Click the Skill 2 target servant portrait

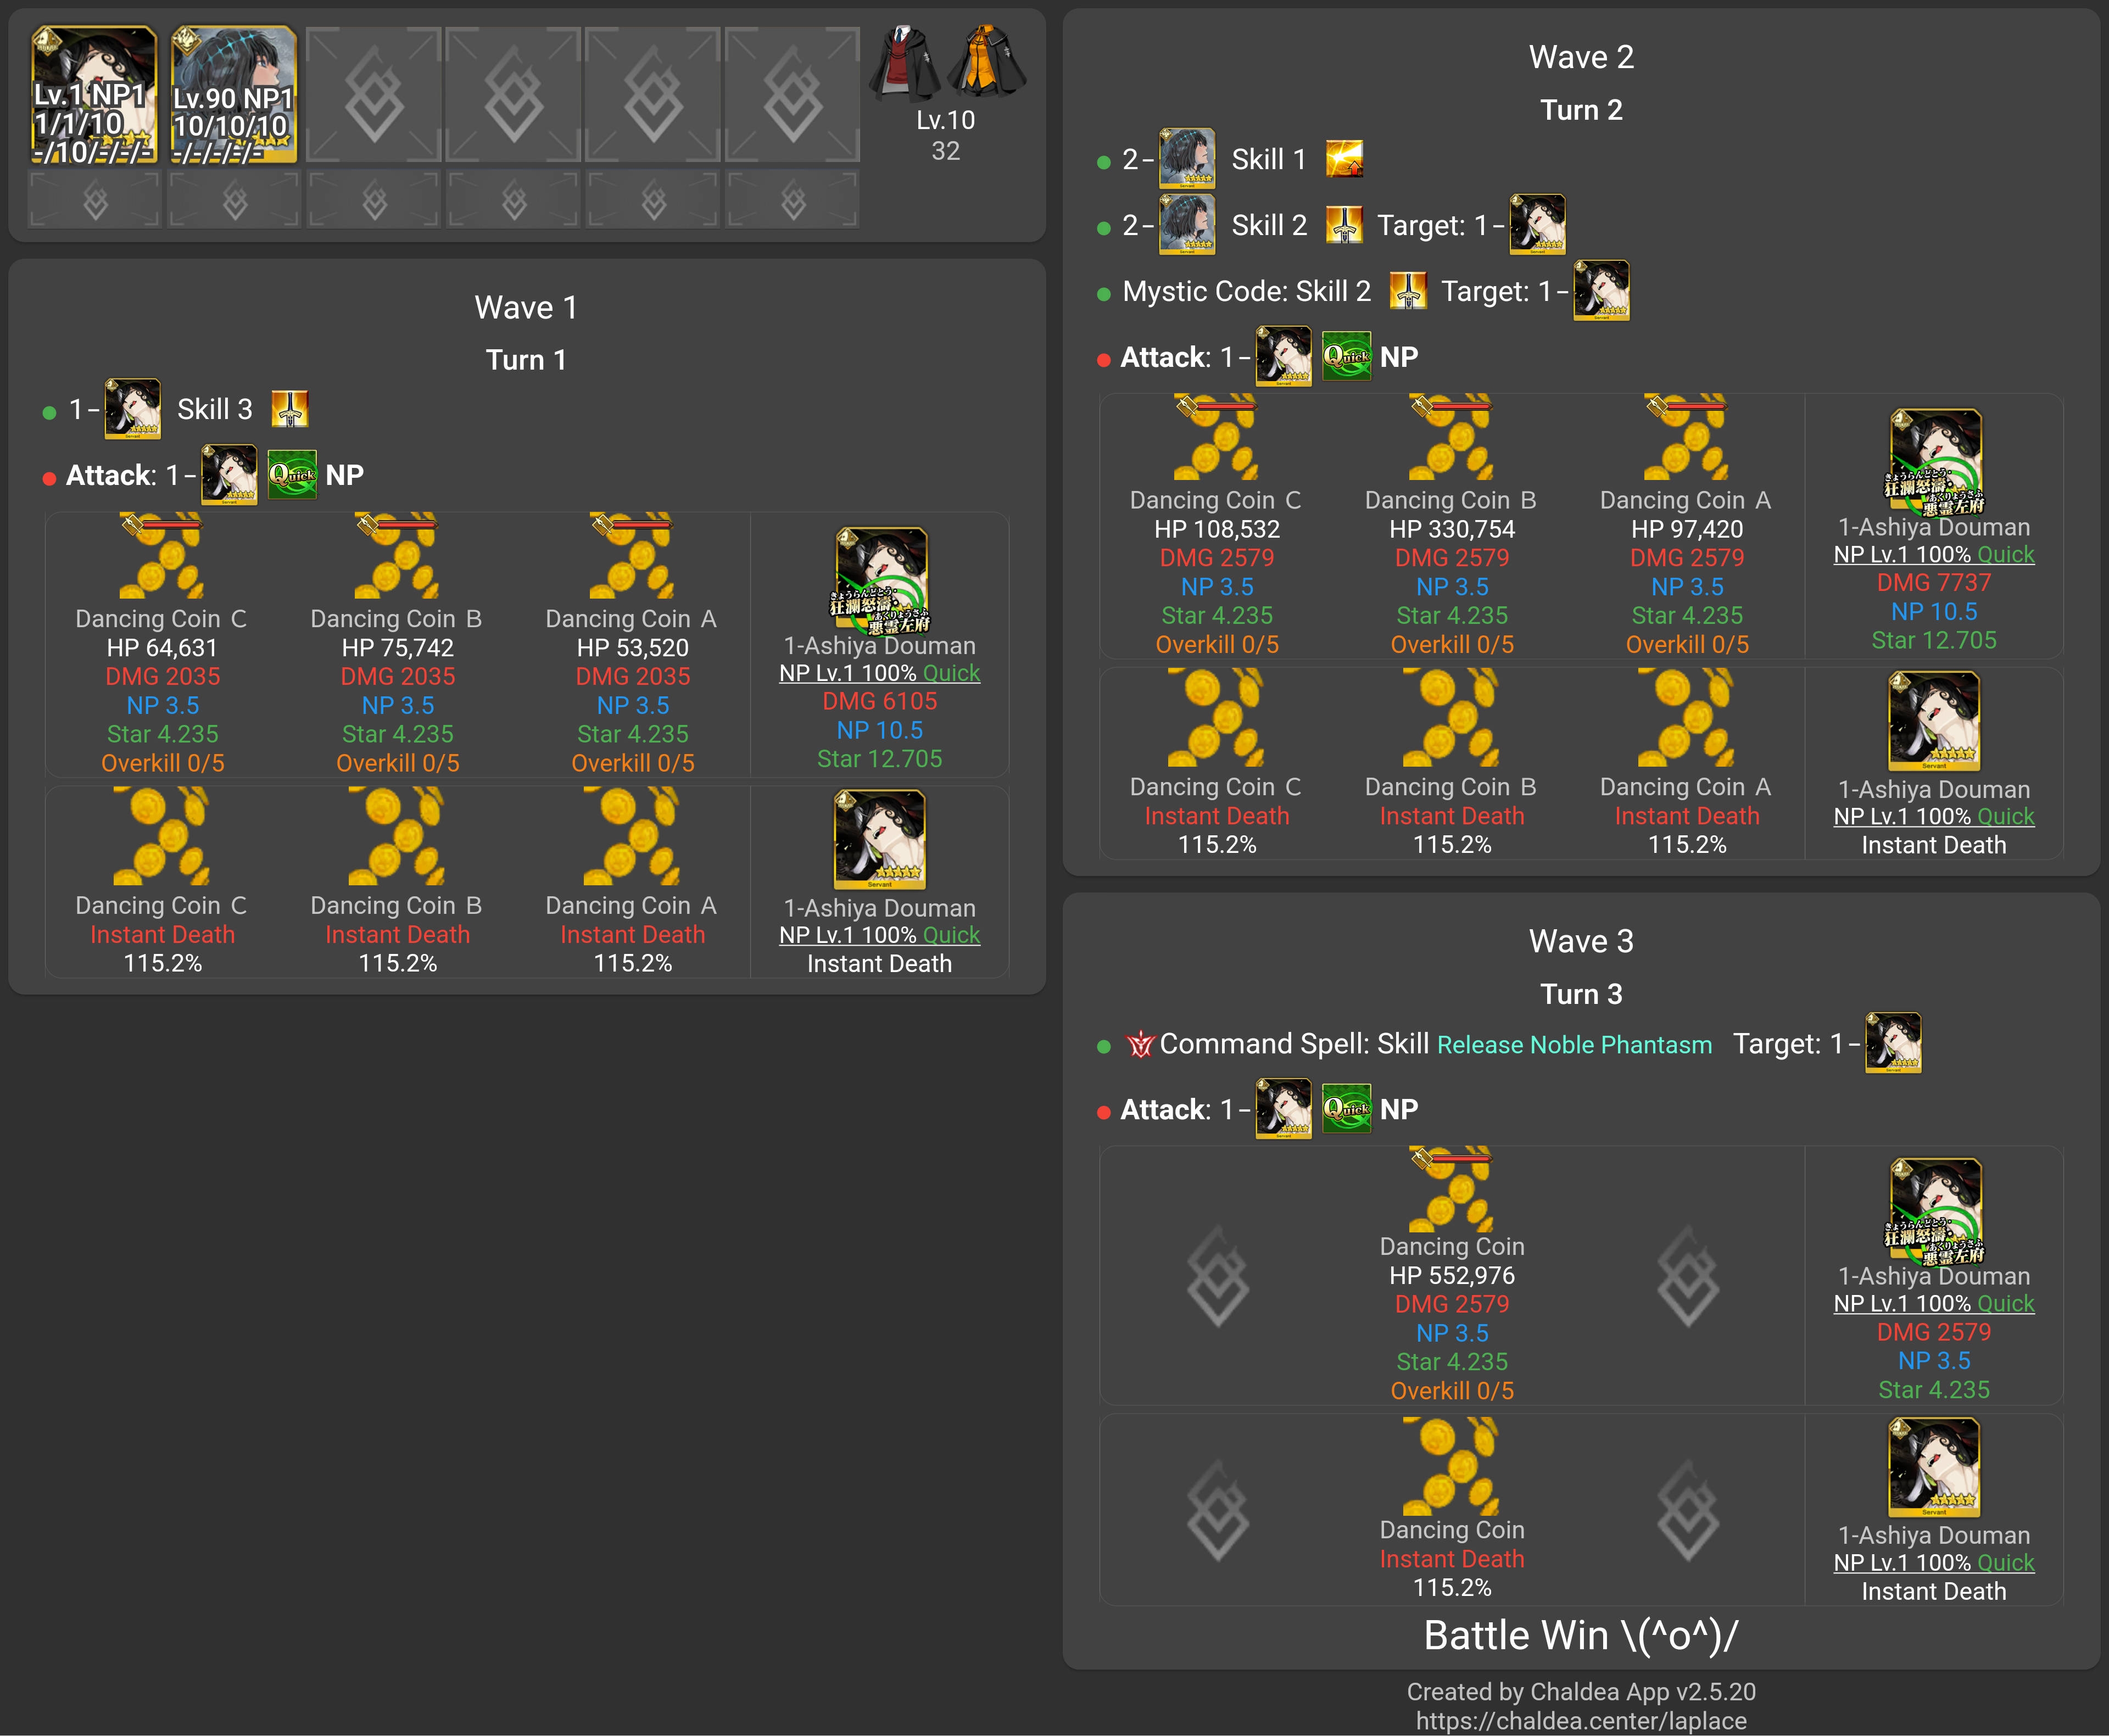point(1537,225)
